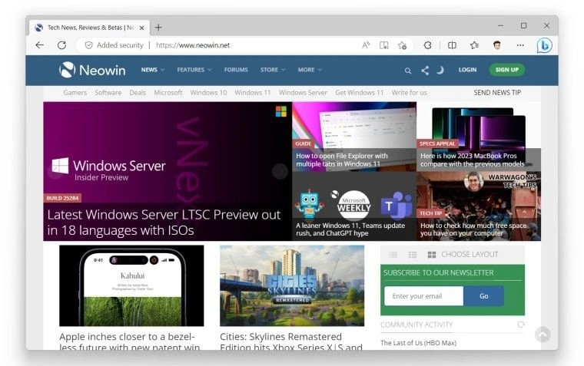Image resolution: width=584 pixels, height=366 pixels.
Task: Open 2023 MacBook Pros comparison article
Action: coord(473,160)
